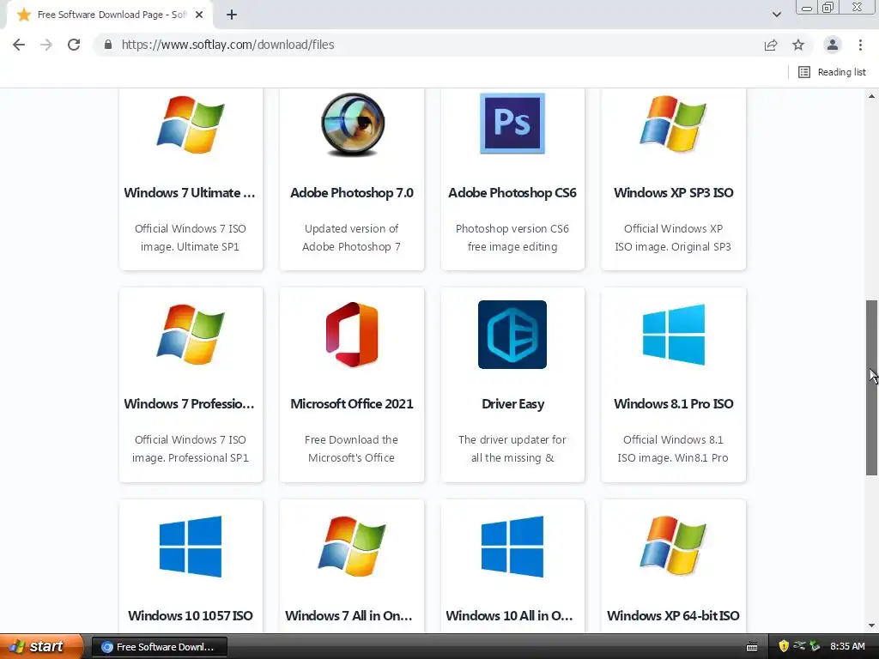This screenshot has width=879, height=659.
Task: View site security lock info
Action: pyautogui.click(x=108, y=45)
